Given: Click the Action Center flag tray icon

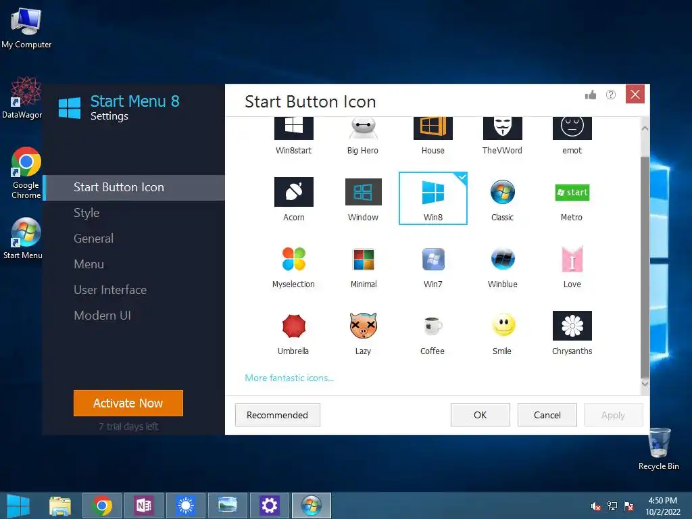Looking at the screenshot, I should [x=628, y=506].
